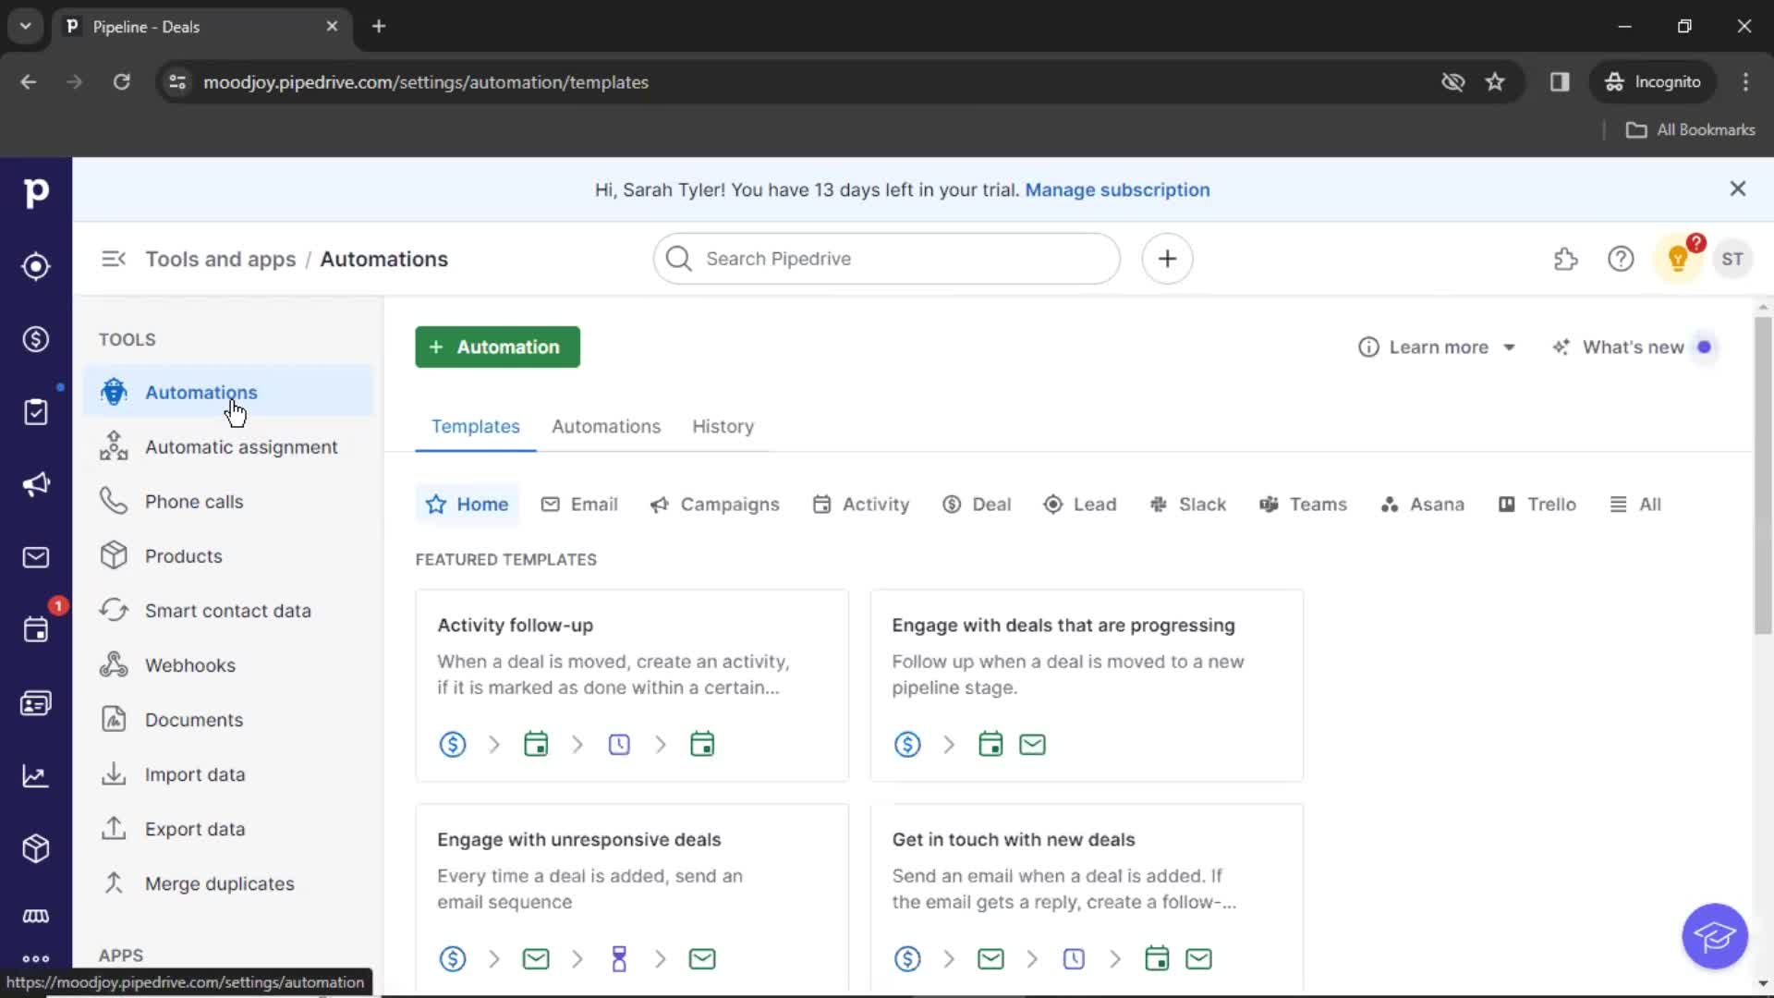Open the Pipedrive logo home

pyautogui.click(x=35, y=192)
